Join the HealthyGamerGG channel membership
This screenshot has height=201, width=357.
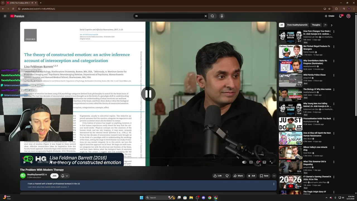(x=54, y=176)
